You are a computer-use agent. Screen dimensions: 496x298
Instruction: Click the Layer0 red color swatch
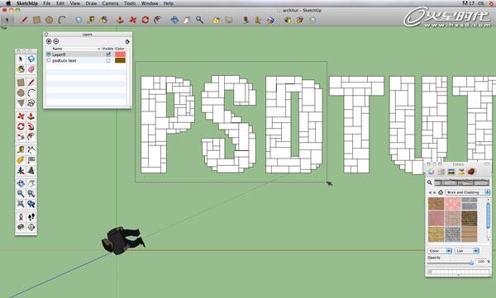pyautogui.click(x=120, y=54)
